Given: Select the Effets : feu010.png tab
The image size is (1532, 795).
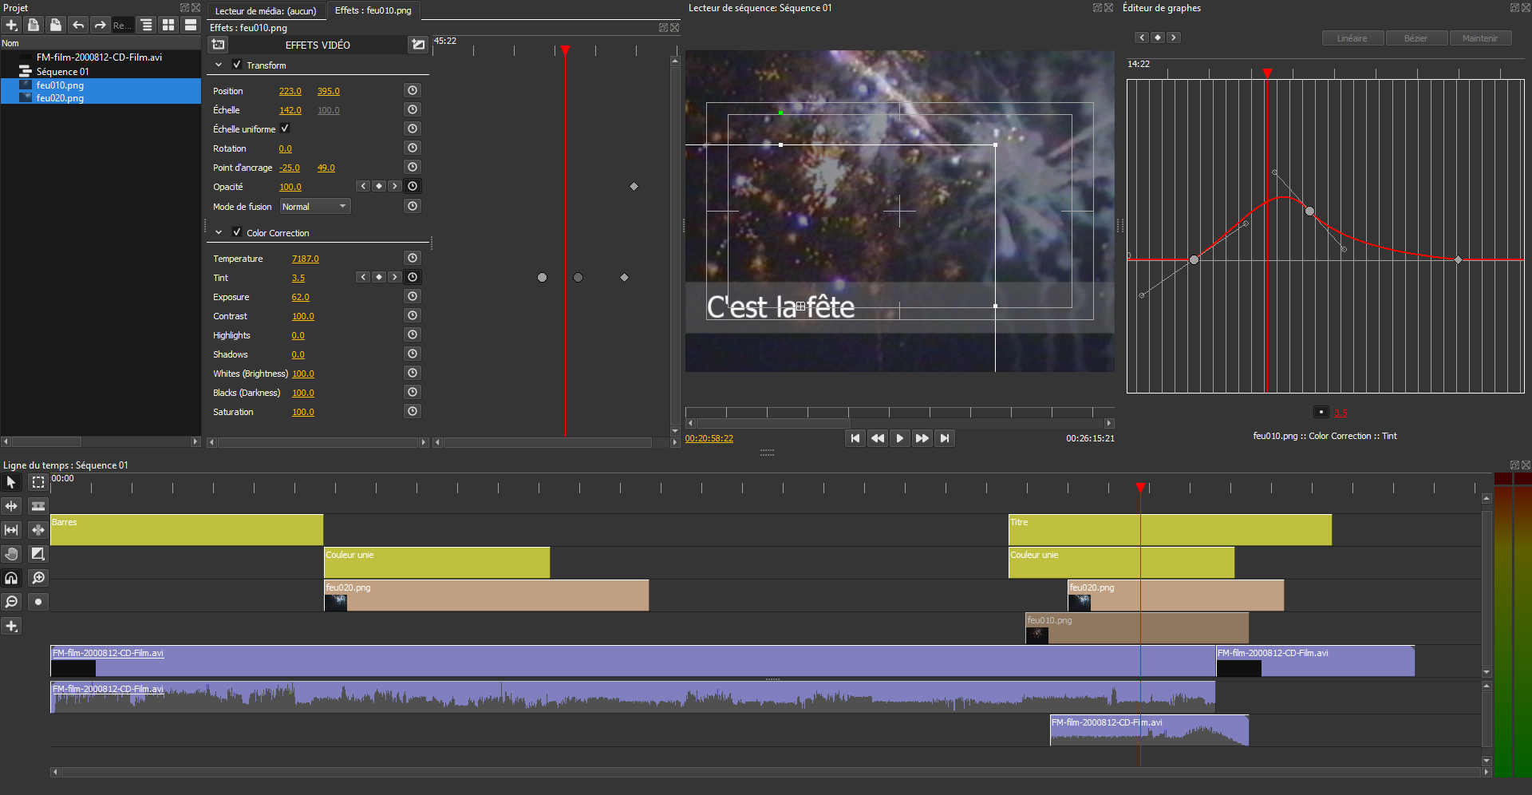Looking at the screenshot, I should click(x=373, y=10).
